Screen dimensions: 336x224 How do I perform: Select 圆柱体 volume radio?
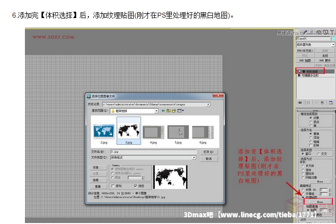point(303,173)
